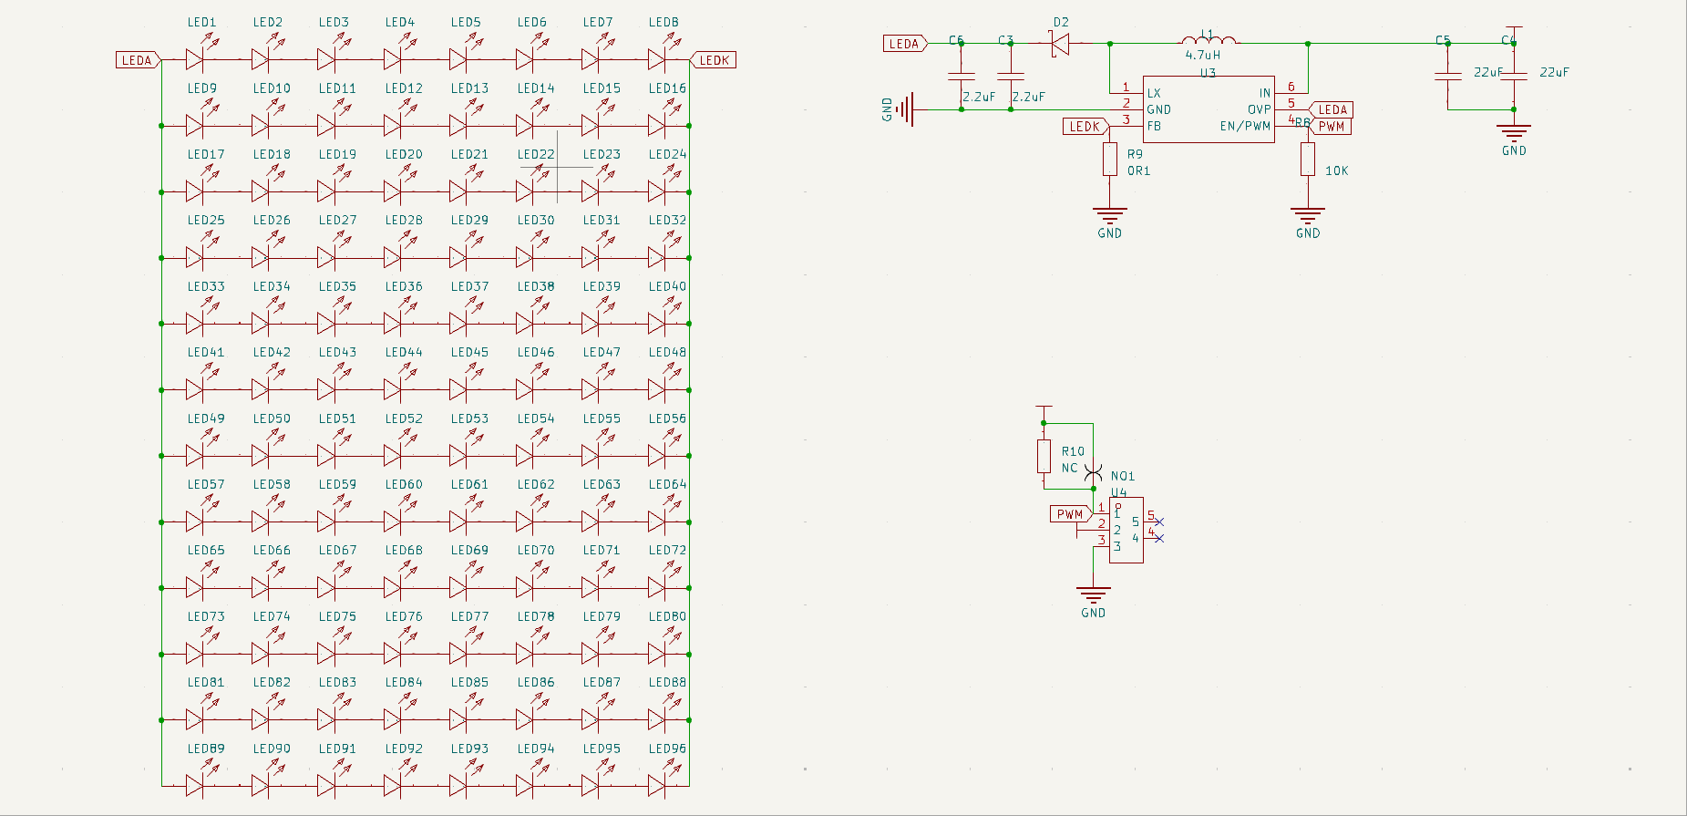Select the LED1 diode symbol
Screen dimensions: 1687x816
[x=195, y=59]
